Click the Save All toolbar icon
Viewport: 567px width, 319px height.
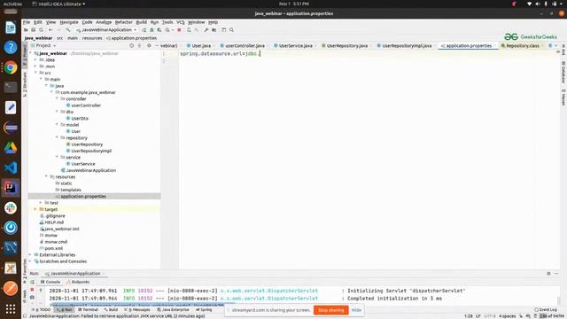[34, 30]
